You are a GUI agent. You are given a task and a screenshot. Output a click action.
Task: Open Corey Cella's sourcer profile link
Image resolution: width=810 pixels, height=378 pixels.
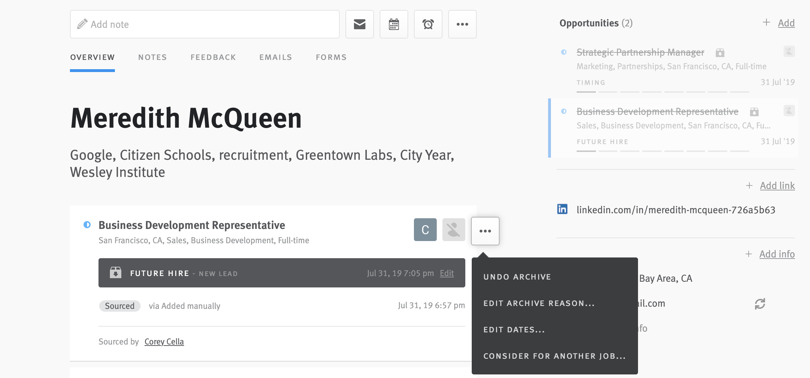tap(164, 341)
